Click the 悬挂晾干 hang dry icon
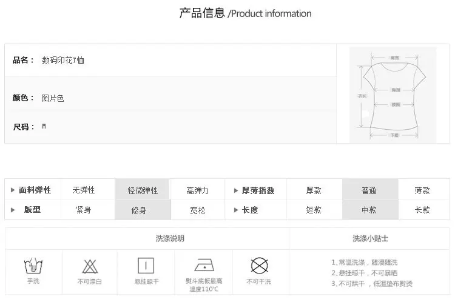455x305 pixels. [x=146, y=265]
